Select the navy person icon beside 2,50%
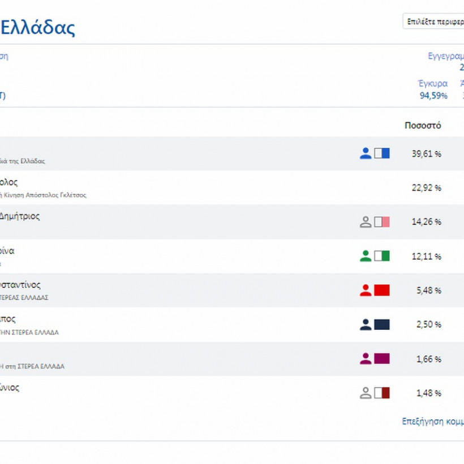The width and height of the screenshot is (464, 464). click(x=366, y=325)
